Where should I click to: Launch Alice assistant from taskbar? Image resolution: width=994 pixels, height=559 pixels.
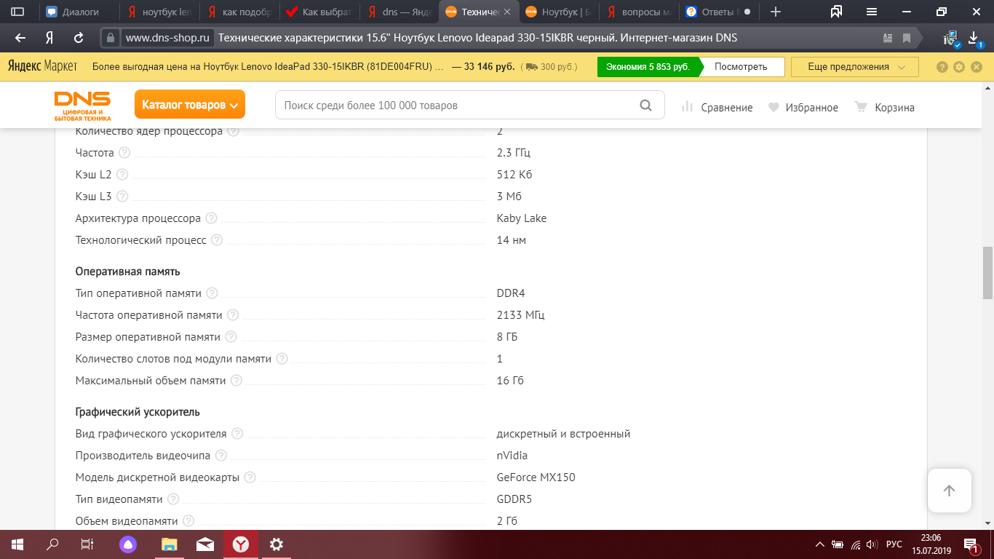128,544
